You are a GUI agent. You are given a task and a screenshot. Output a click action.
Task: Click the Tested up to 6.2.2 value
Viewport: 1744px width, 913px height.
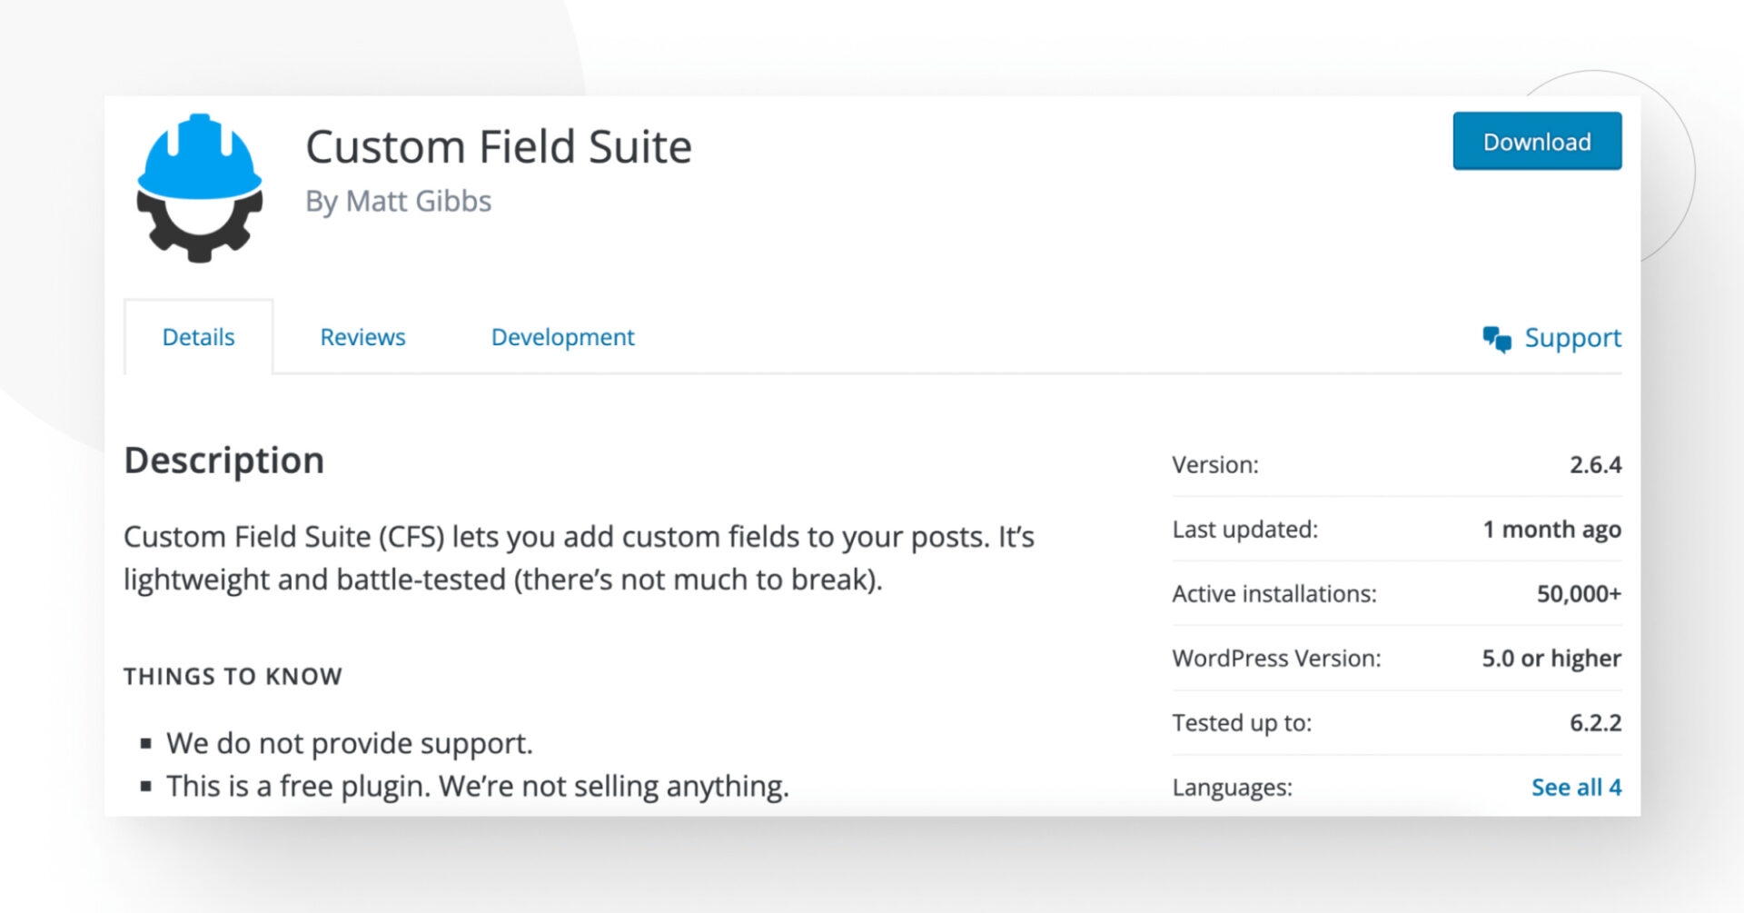(x=1598, y=722)
